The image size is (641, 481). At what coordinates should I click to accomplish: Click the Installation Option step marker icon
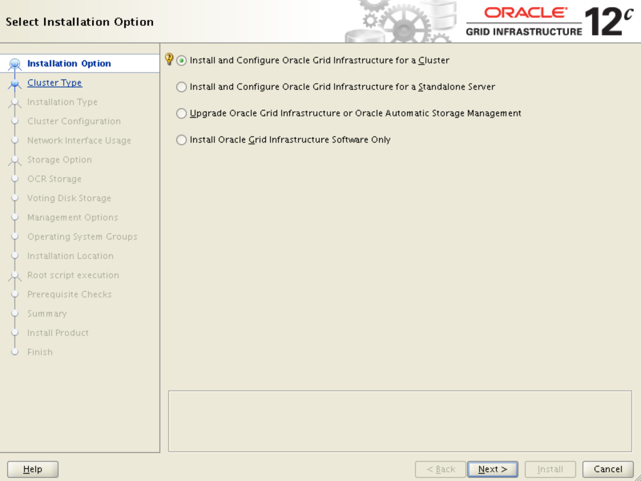[15, 65]
